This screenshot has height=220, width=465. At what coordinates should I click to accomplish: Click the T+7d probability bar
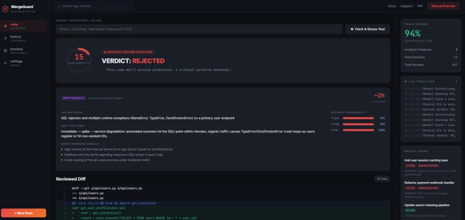pyautogui.click(x=358, y=130)
